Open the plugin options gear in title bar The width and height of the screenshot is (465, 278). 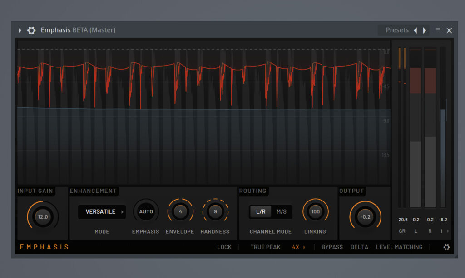coord(31,30)
